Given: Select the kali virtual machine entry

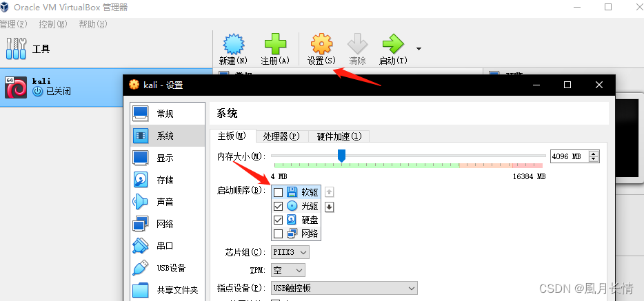Looking at the screenshot, I should 61,87.
